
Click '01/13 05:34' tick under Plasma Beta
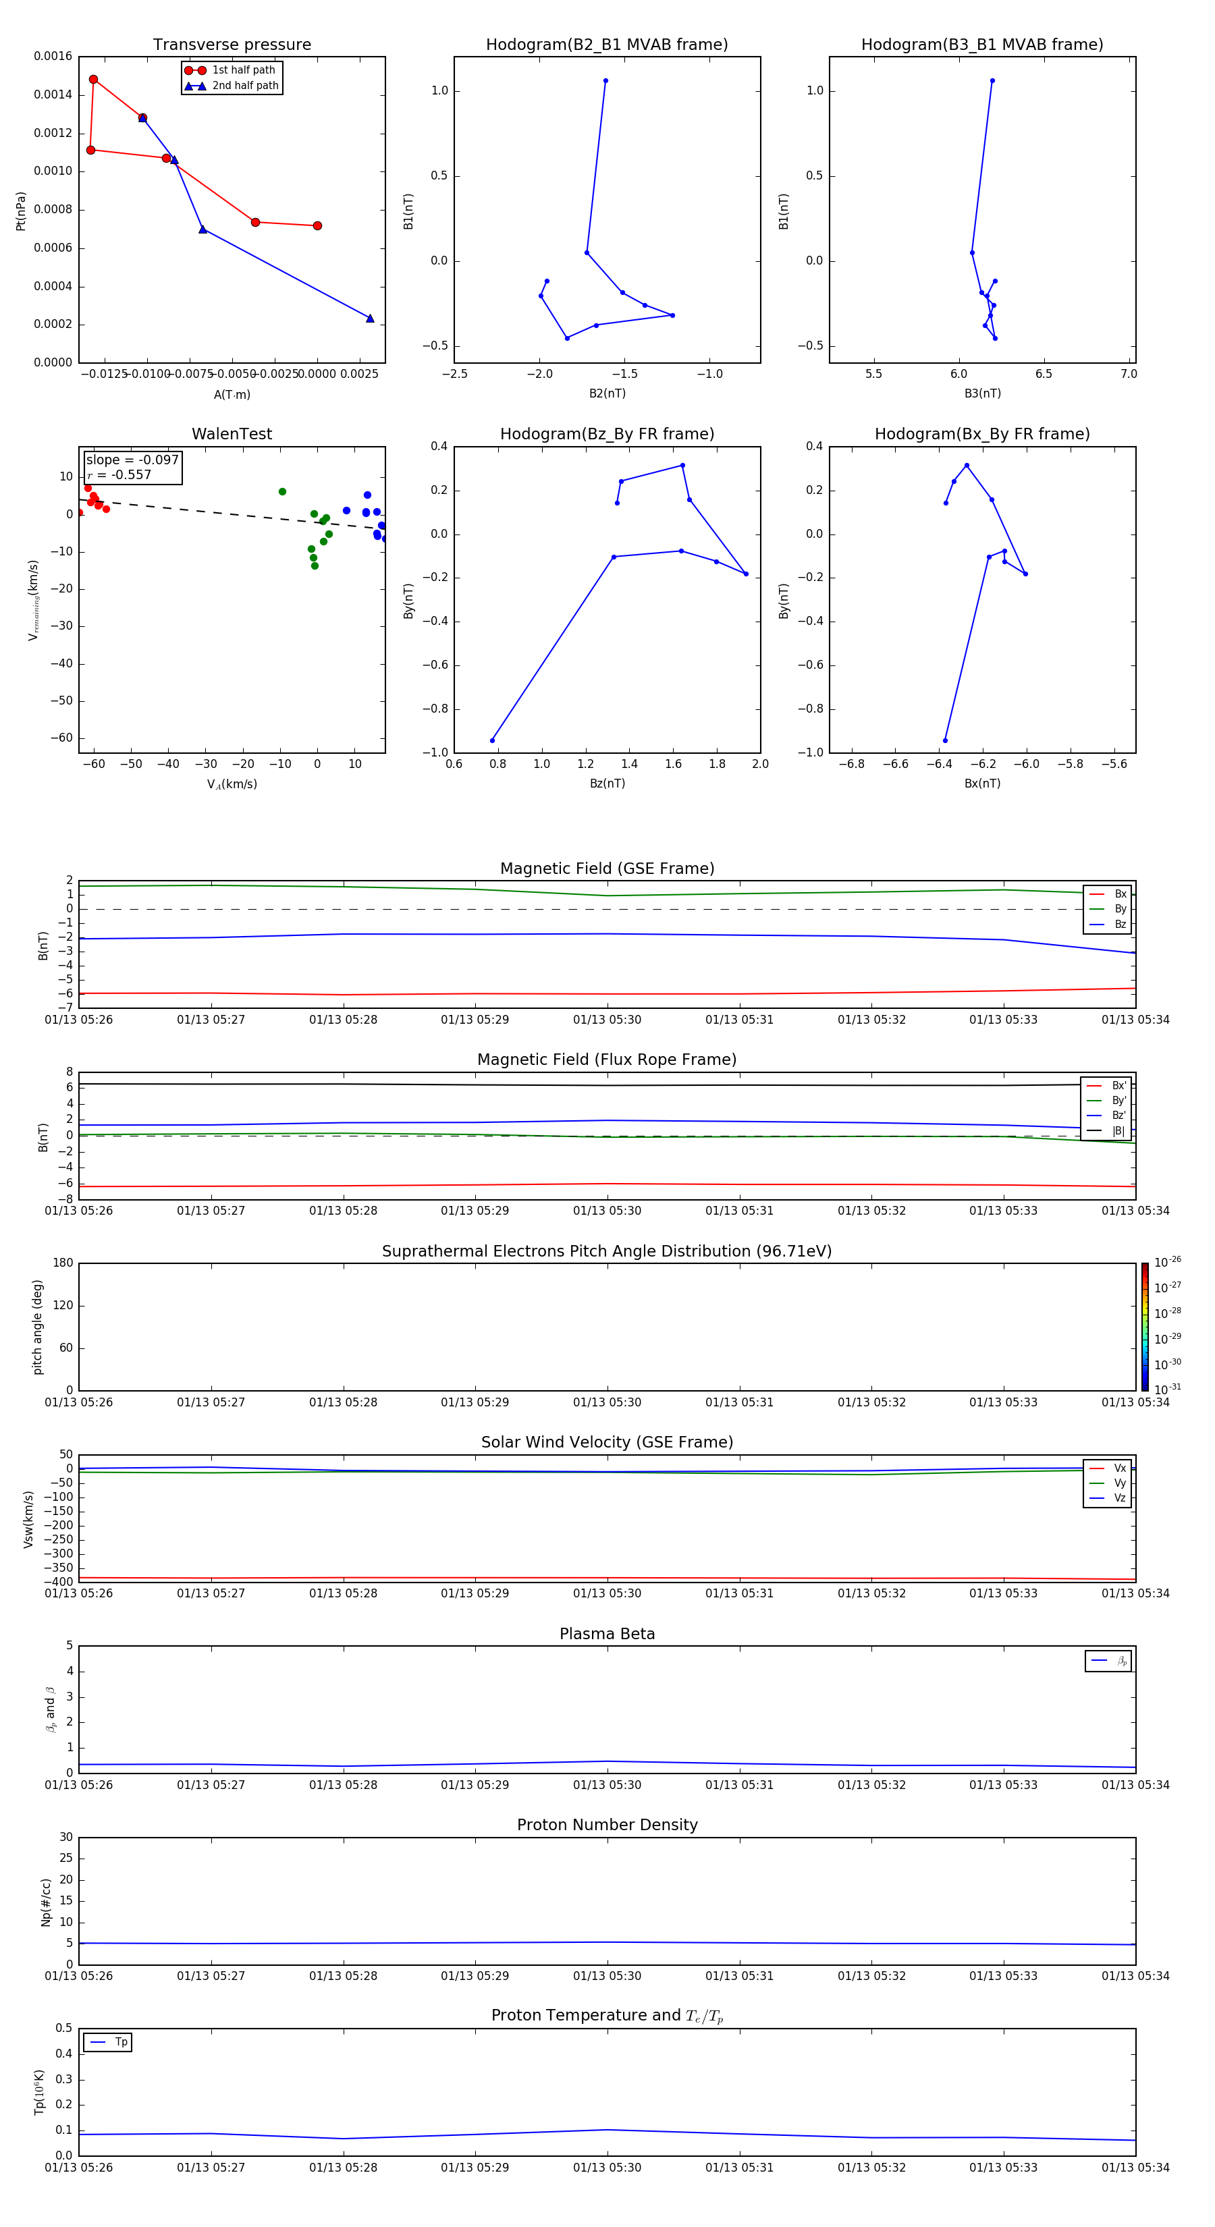tap(1135, 1784)
